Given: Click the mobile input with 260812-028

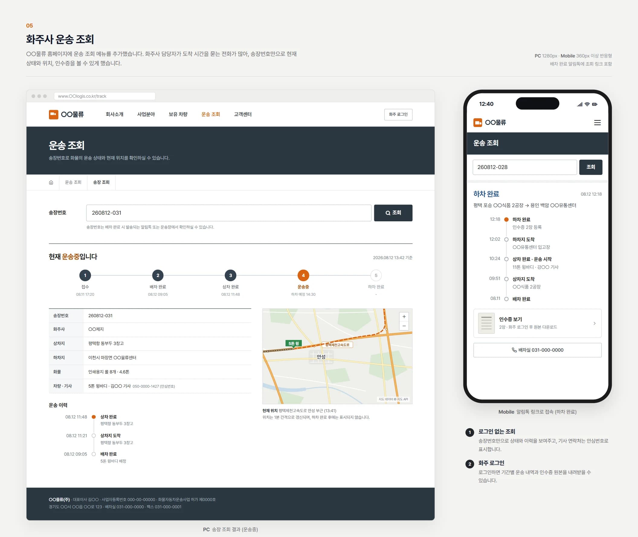Looking at the screenshot, I should point(525,167).
